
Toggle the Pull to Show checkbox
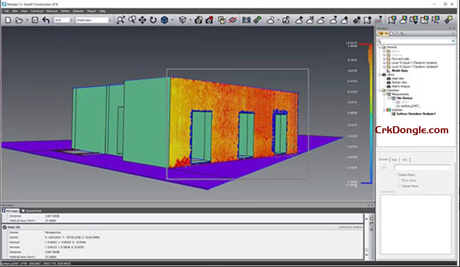[400, 181]
